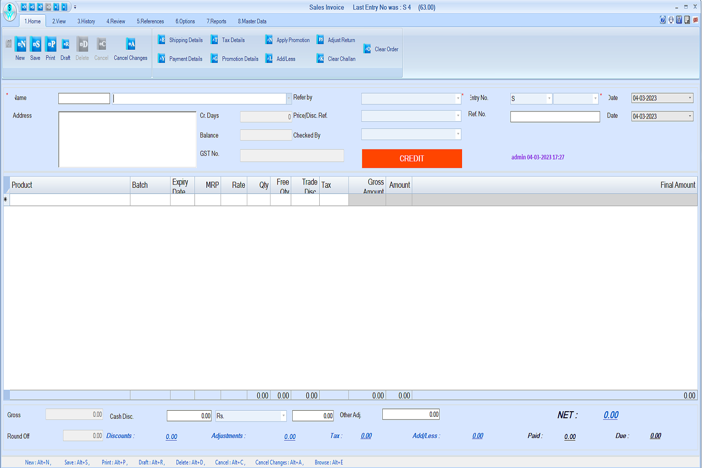Screen dimensions: 702x468
Task: Expand the Price/Disc. Ref. dropdown
Action: click(458, 116)
